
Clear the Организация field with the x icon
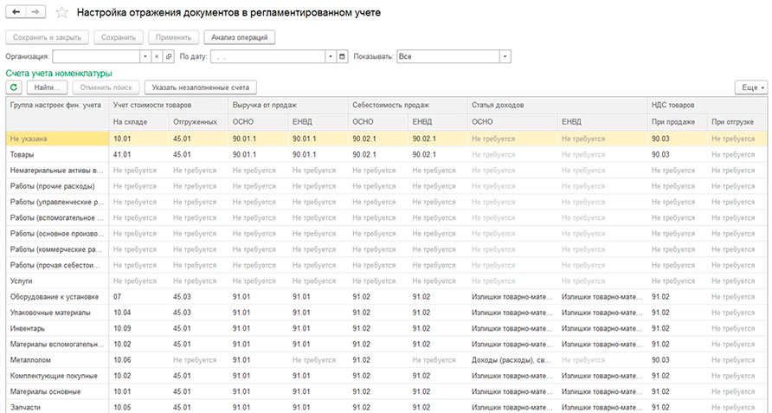157,56
